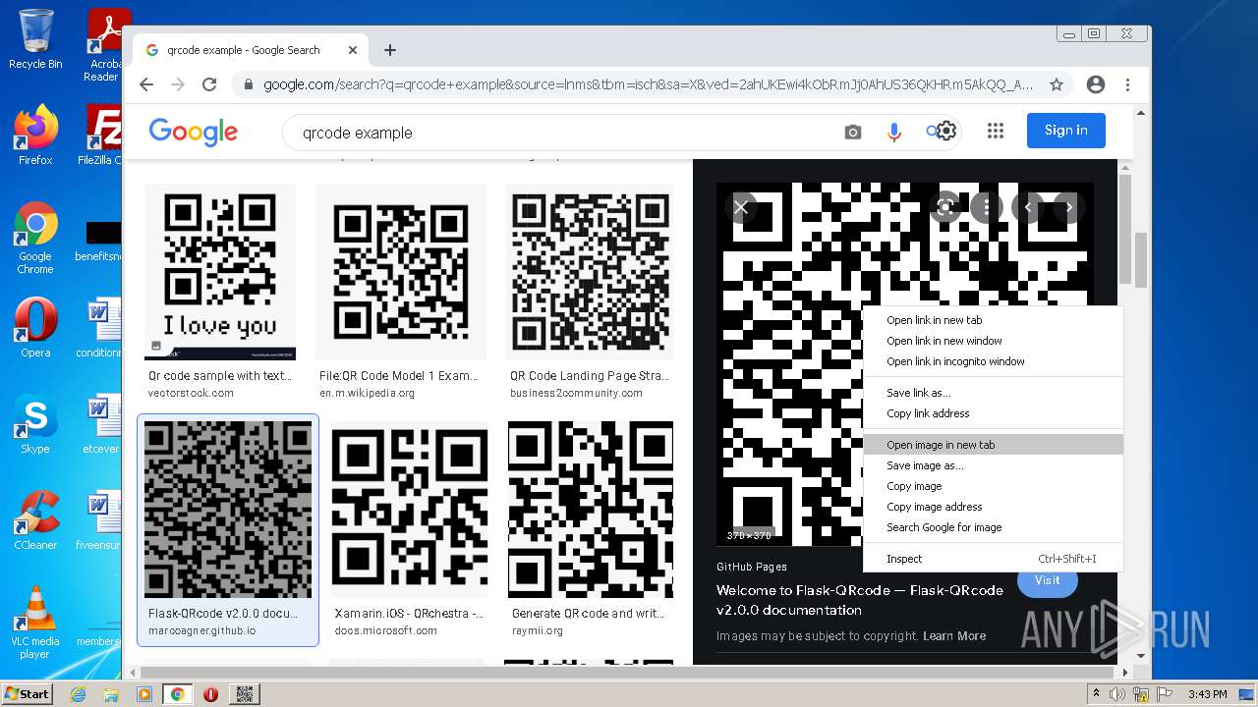Open the Google logo homepage link
The height and width of the screenshot is (707, 1258).
click(x=194, y=132)
